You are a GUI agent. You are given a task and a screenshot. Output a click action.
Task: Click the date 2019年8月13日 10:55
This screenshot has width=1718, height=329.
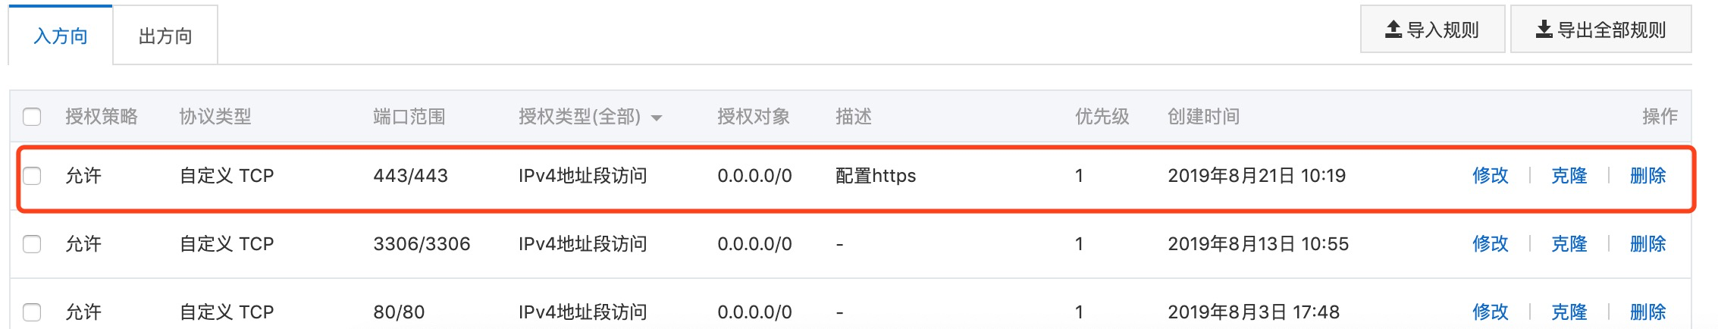coord(1258,244)
